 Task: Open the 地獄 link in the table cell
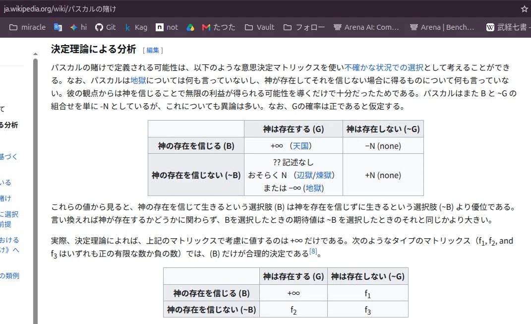313,188
